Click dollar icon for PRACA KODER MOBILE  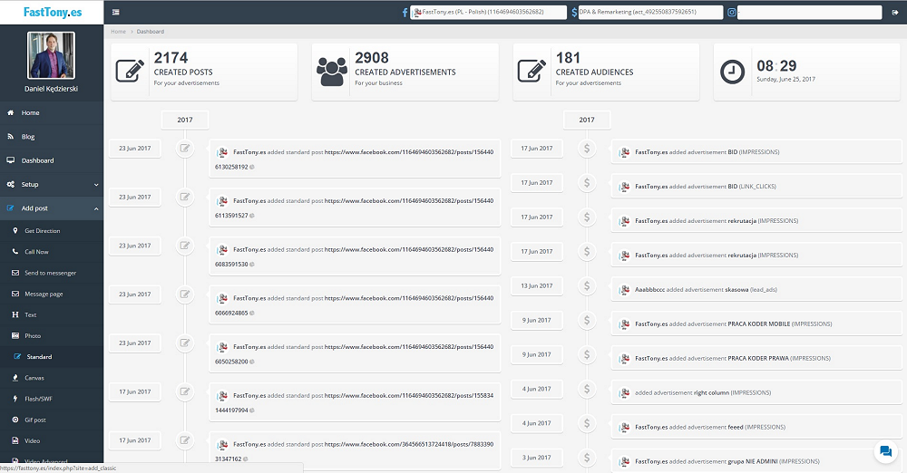[x=587, y=321]
